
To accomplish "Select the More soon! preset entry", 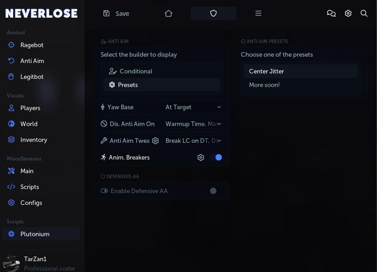I will pyautogui.click(x=300, y=85).
